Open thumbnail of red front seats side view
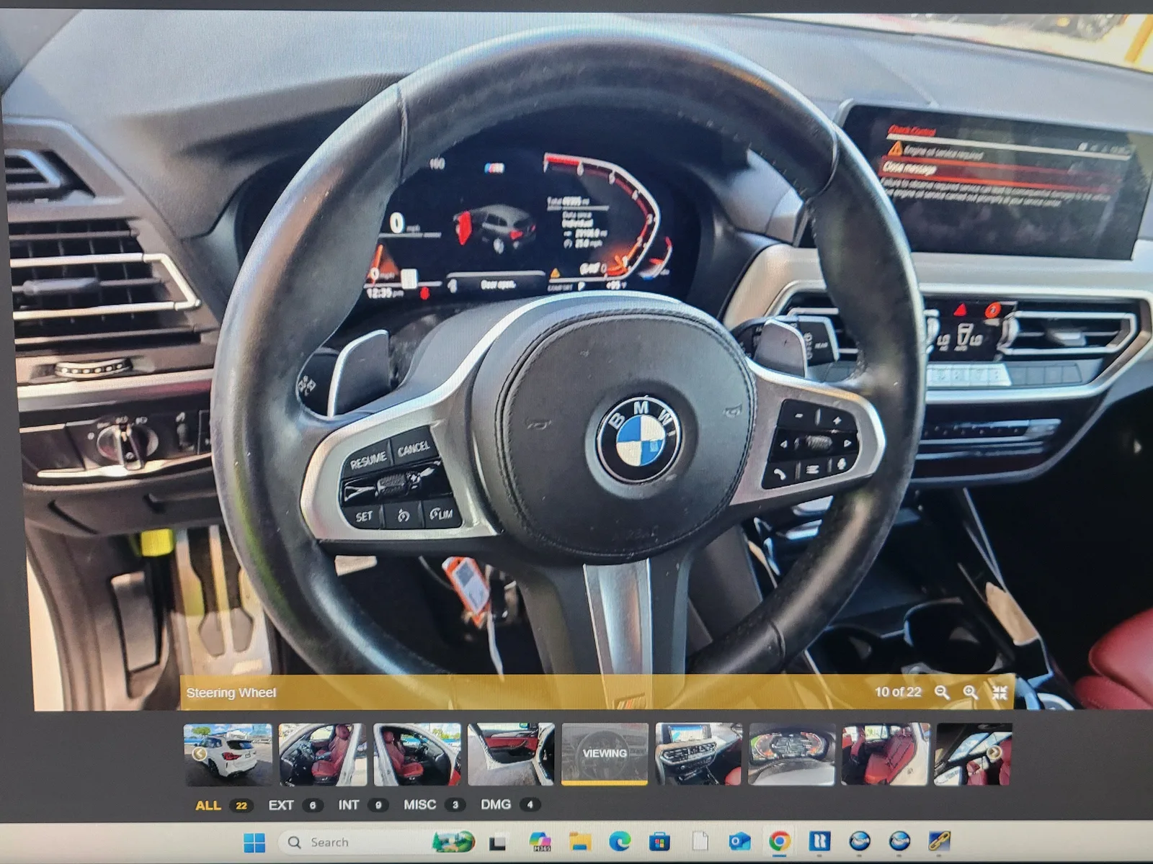The image size is (1153, 864). 417,754
